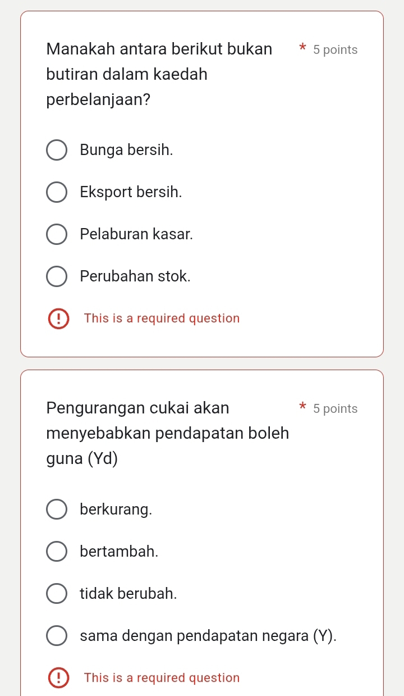
Task: Pick the "Pelaburan kasar." radio option
Action: [56, 234]
